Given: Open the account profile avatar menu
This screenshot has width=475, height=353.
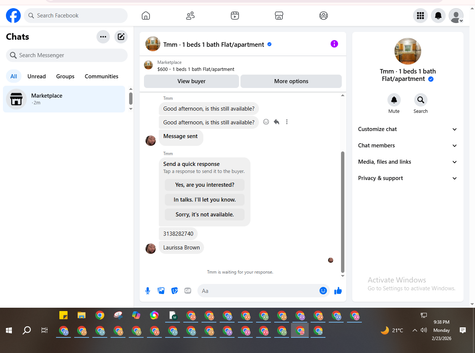Looking at the screenshot, I should (x=456, y=16).
